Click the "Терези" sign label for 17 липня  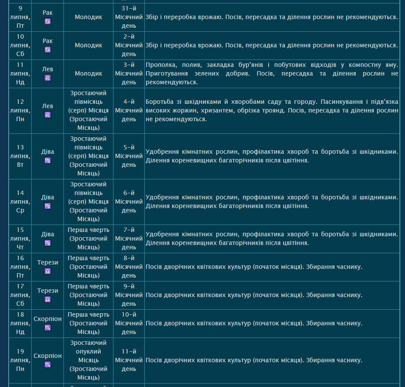click(x=48, y=291)
